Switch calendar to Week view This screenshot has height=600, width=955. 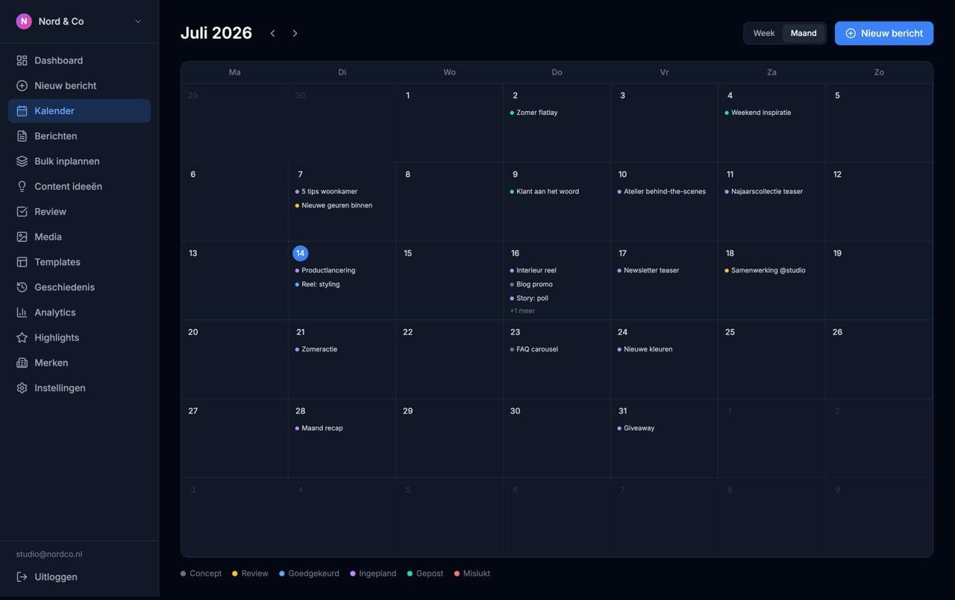(x=763, y=33)
